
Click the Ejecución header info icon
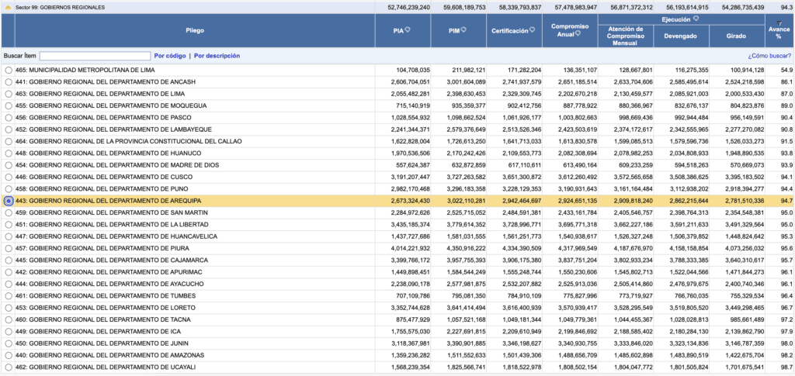point(696,19)
